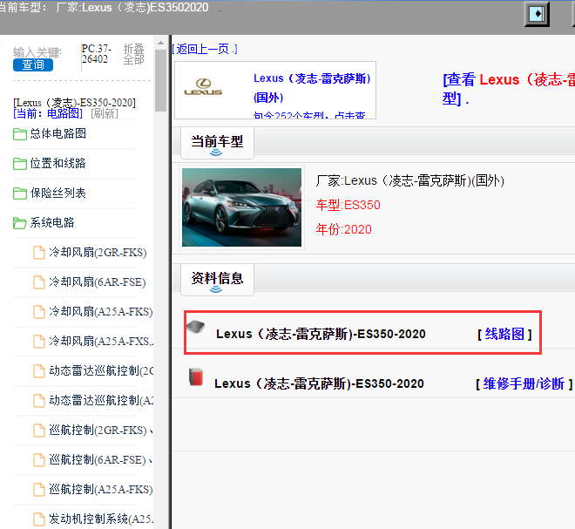Click the Lexus logo image

203,87
